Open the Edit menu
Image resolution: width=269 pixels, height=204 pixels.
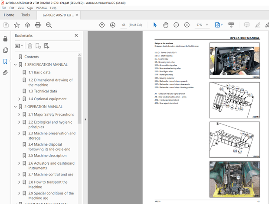12,8
